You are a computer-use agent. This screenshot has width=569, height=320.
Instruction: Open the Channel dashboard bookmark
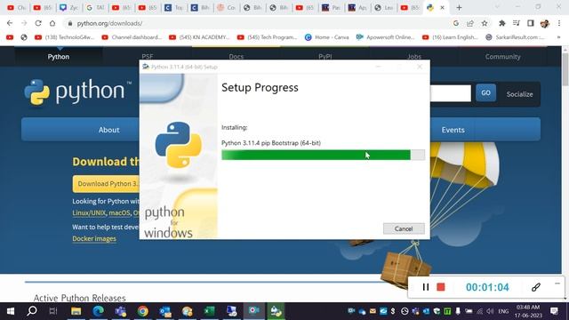[132, 37]
